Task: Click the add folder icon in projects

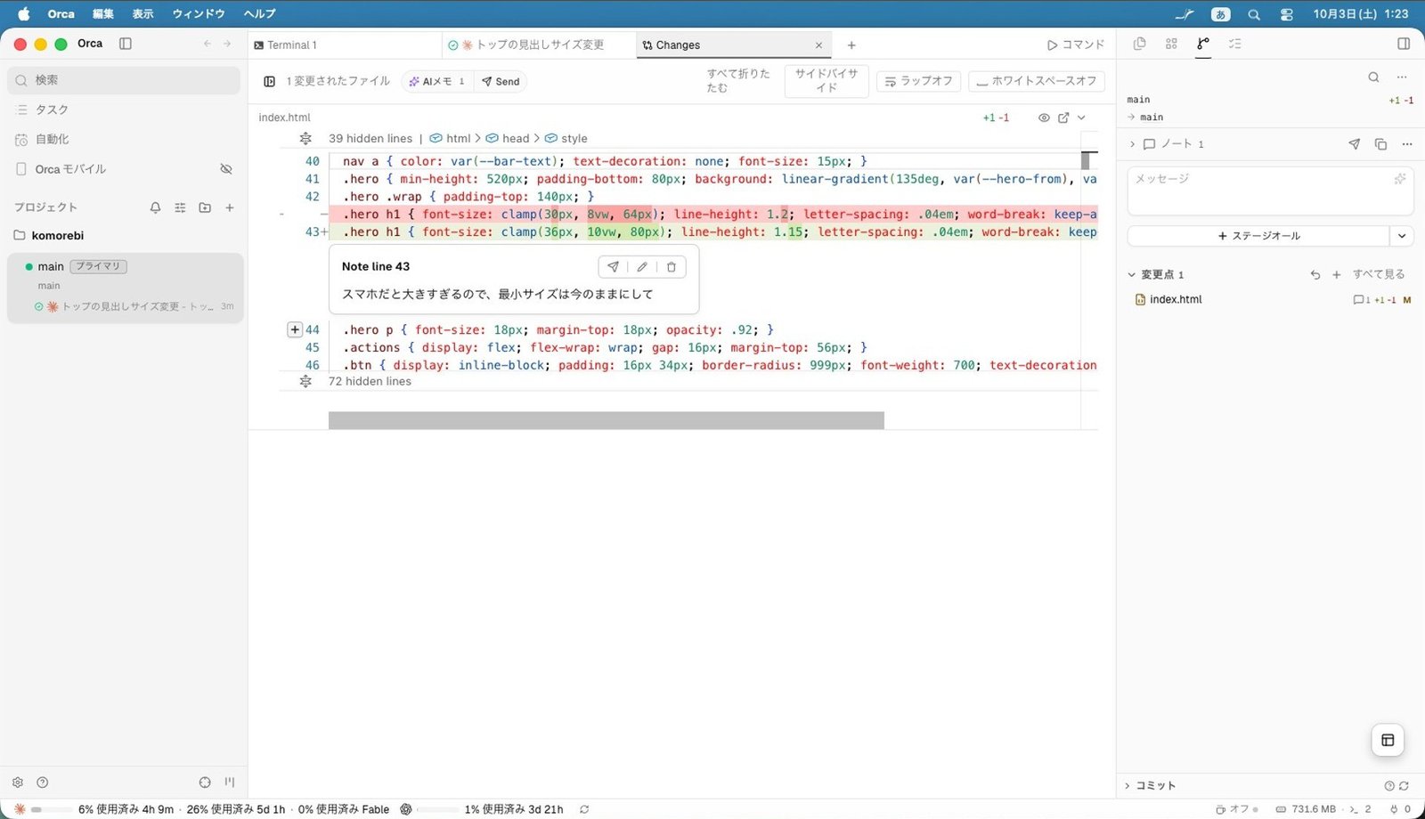Action: 205,207
